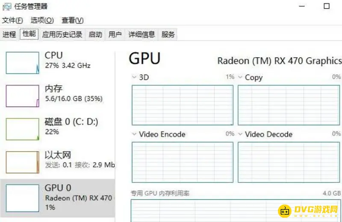Switch to the 应用历史记录 tab

tap(62, 35)
